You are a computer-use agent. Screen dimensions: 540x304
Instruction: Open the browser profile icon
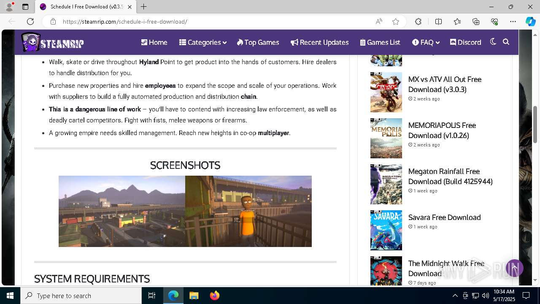[9, 7]
